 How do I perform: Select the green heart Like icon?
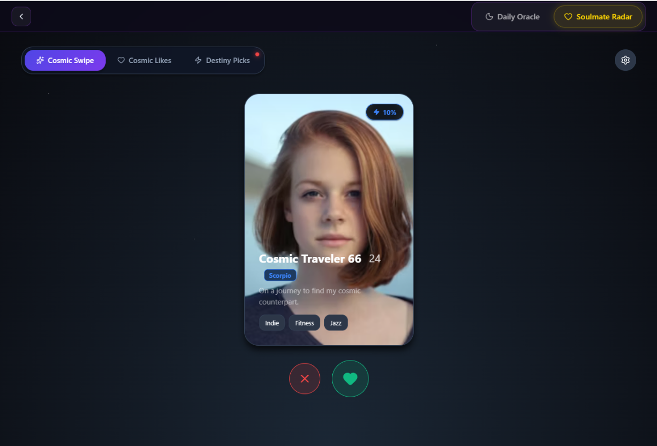click(350, 379)
